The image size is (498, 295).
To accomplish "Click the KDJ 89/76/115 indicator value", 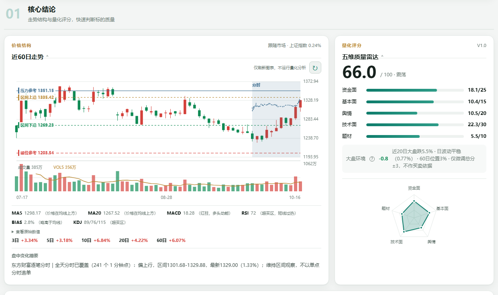I will 90,222.
